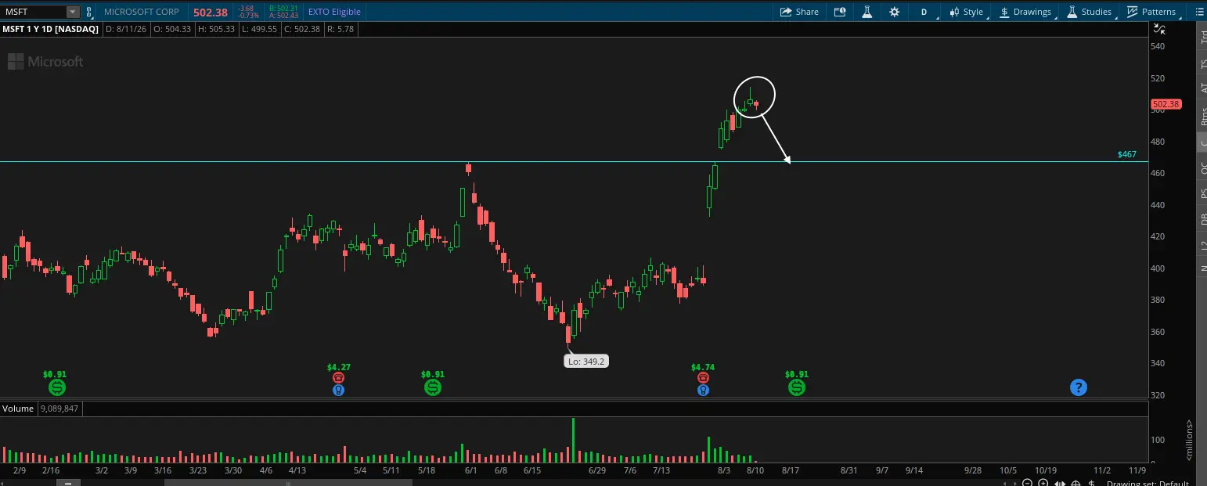The image size is (1207, 486).
Task: Open the DB sidebar tab
Action: (x=1203, y=219)
